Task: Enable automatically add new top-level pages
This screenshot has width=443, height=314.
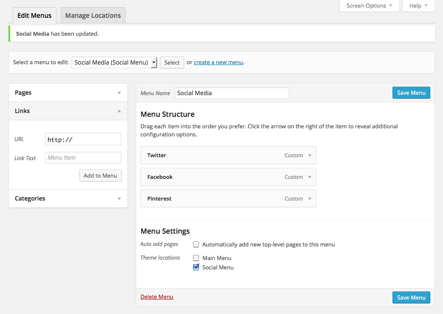Action: [x=196, y=244]
